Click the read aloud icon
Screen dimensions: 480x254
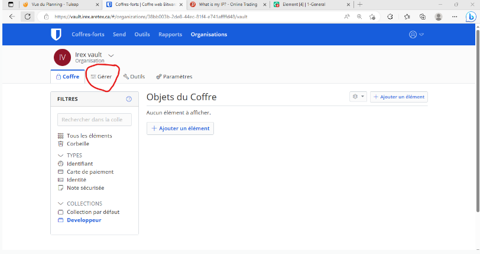click(347, 17)
